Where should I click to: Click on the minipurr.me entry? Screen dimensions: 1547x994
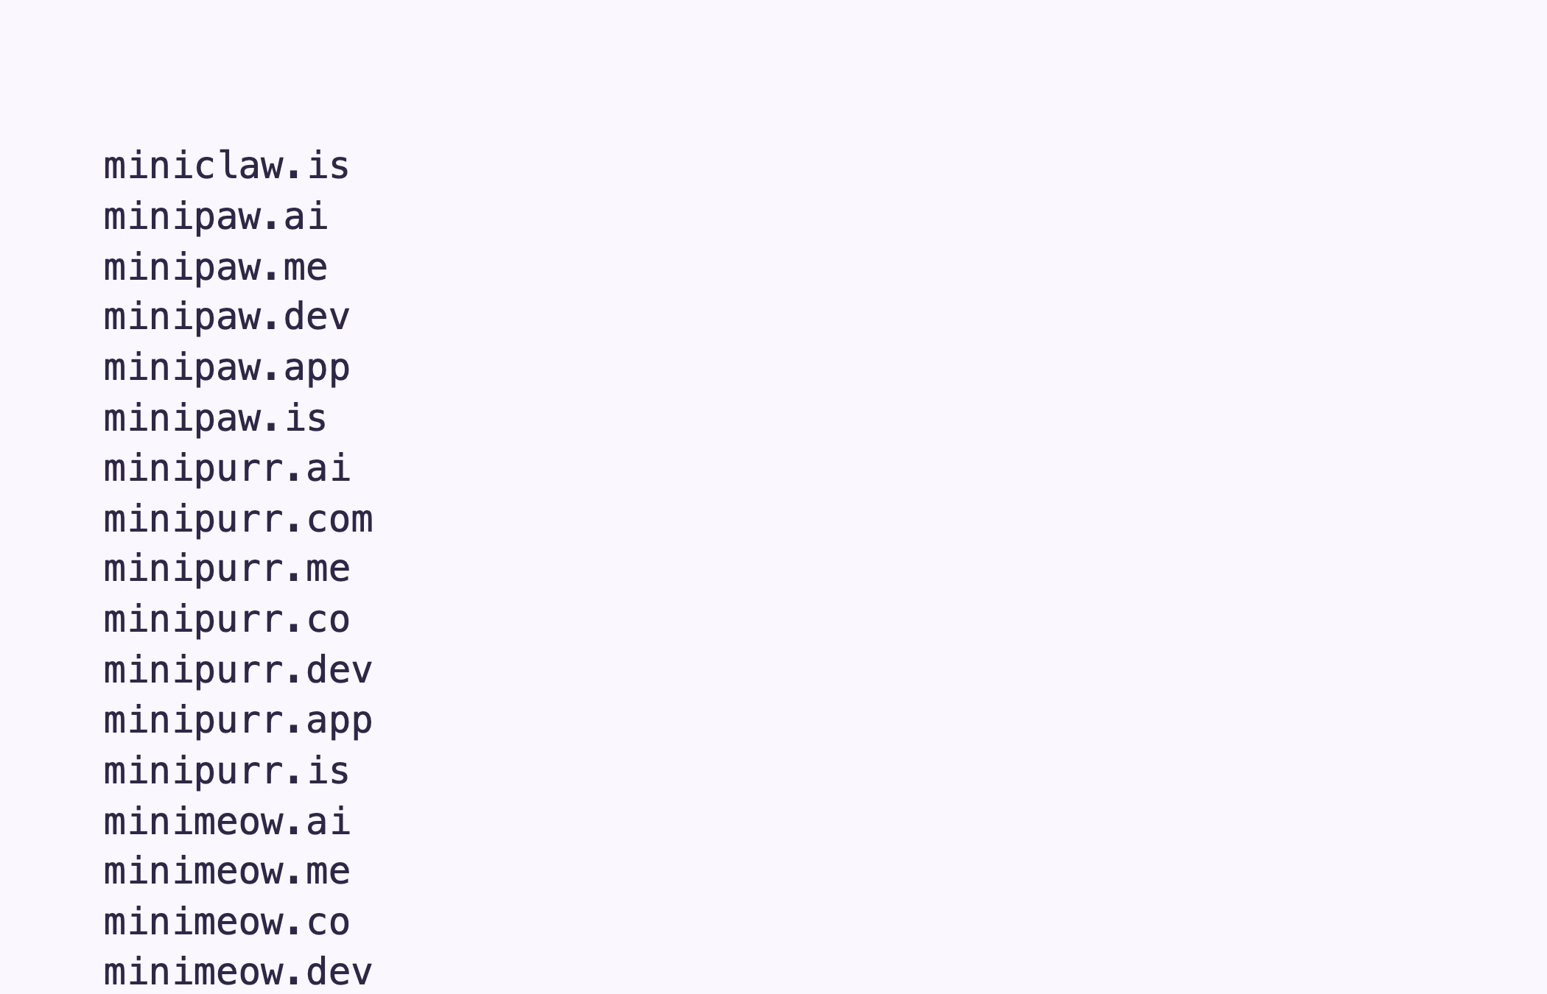(226, 569)
